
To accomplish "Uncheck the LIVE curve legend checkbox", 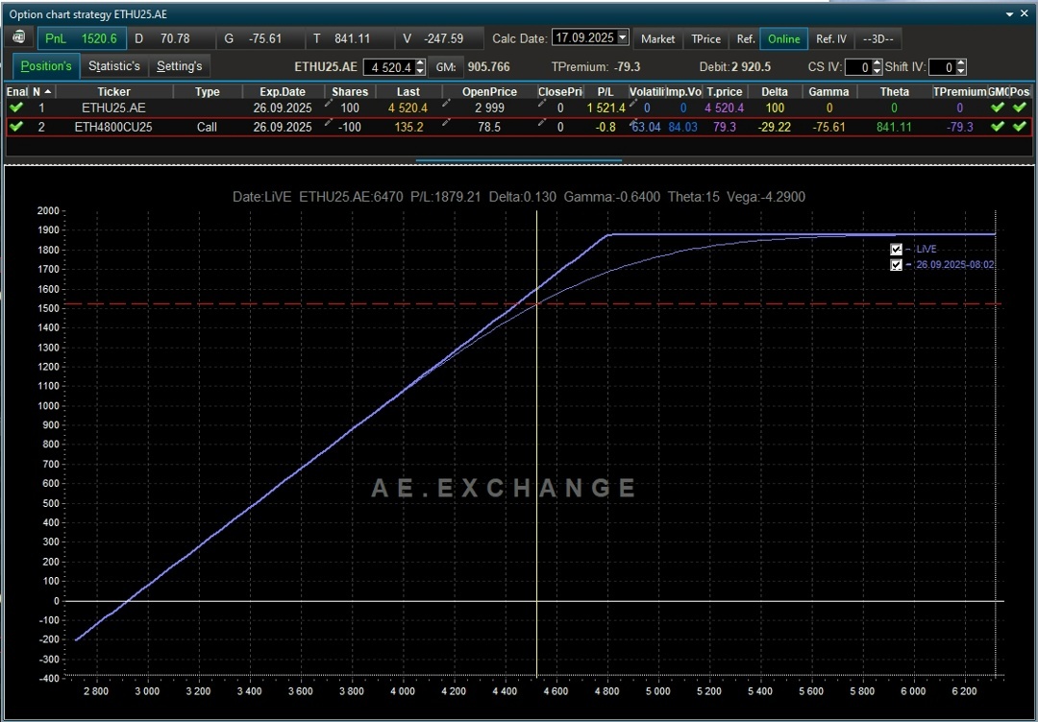I will tap(897, 250).
